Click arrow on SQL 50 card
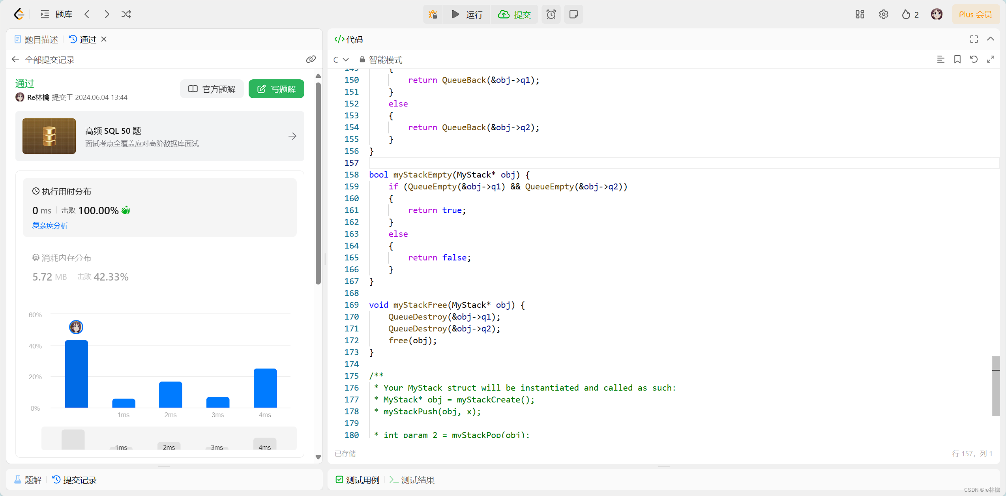1006x496 pixels. tap(292, 136)
